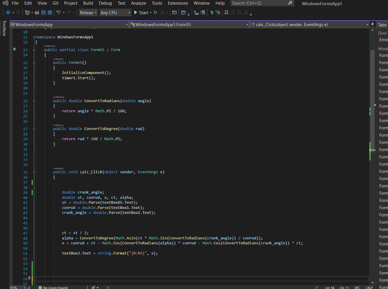Click into the Search box
The height and width of the screenshot is (289, 388).
[259, 3]
